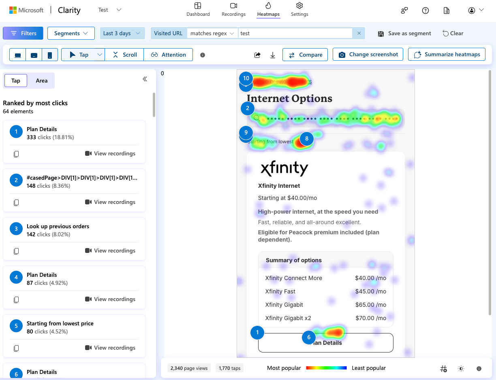Click the heatmap popularity color scale

[x=326, y=368]
